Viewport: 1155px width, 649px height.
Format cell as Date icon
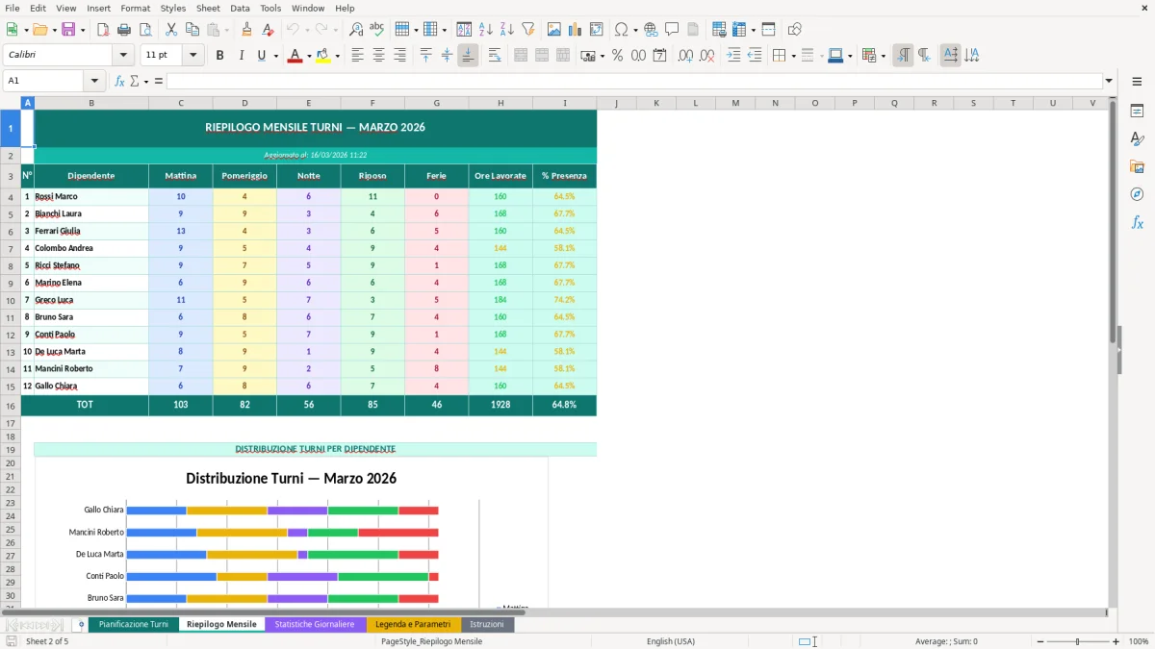[659, 56]
